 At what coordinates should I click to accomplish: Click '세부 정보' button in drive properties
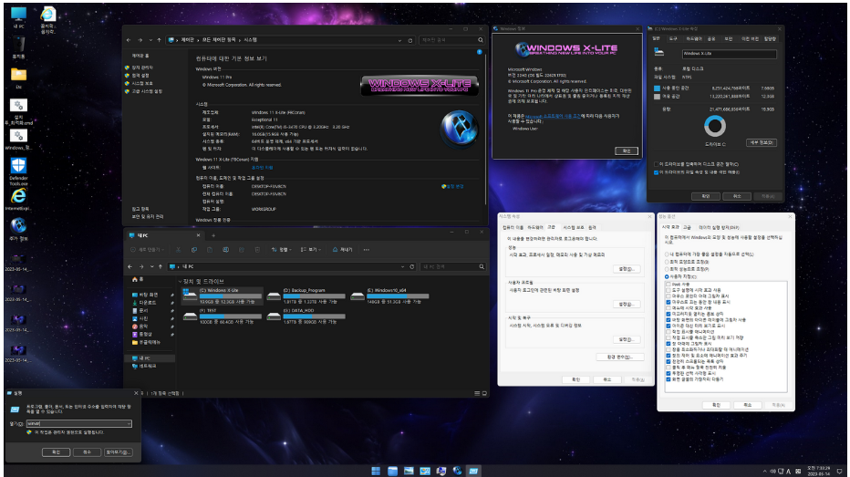(762, 142)
